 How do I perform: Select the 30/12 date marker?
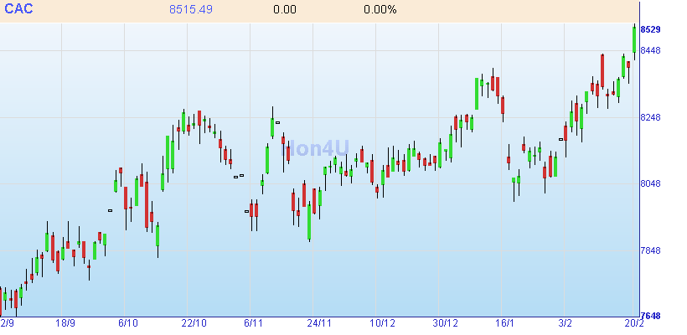pyautogui.click(x=446, y=323)
